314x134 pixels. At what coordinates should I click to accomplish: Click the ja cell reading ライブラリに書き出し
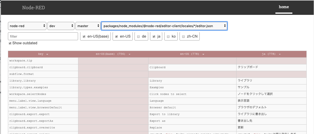pyautogui.click(x=271, y=114)
